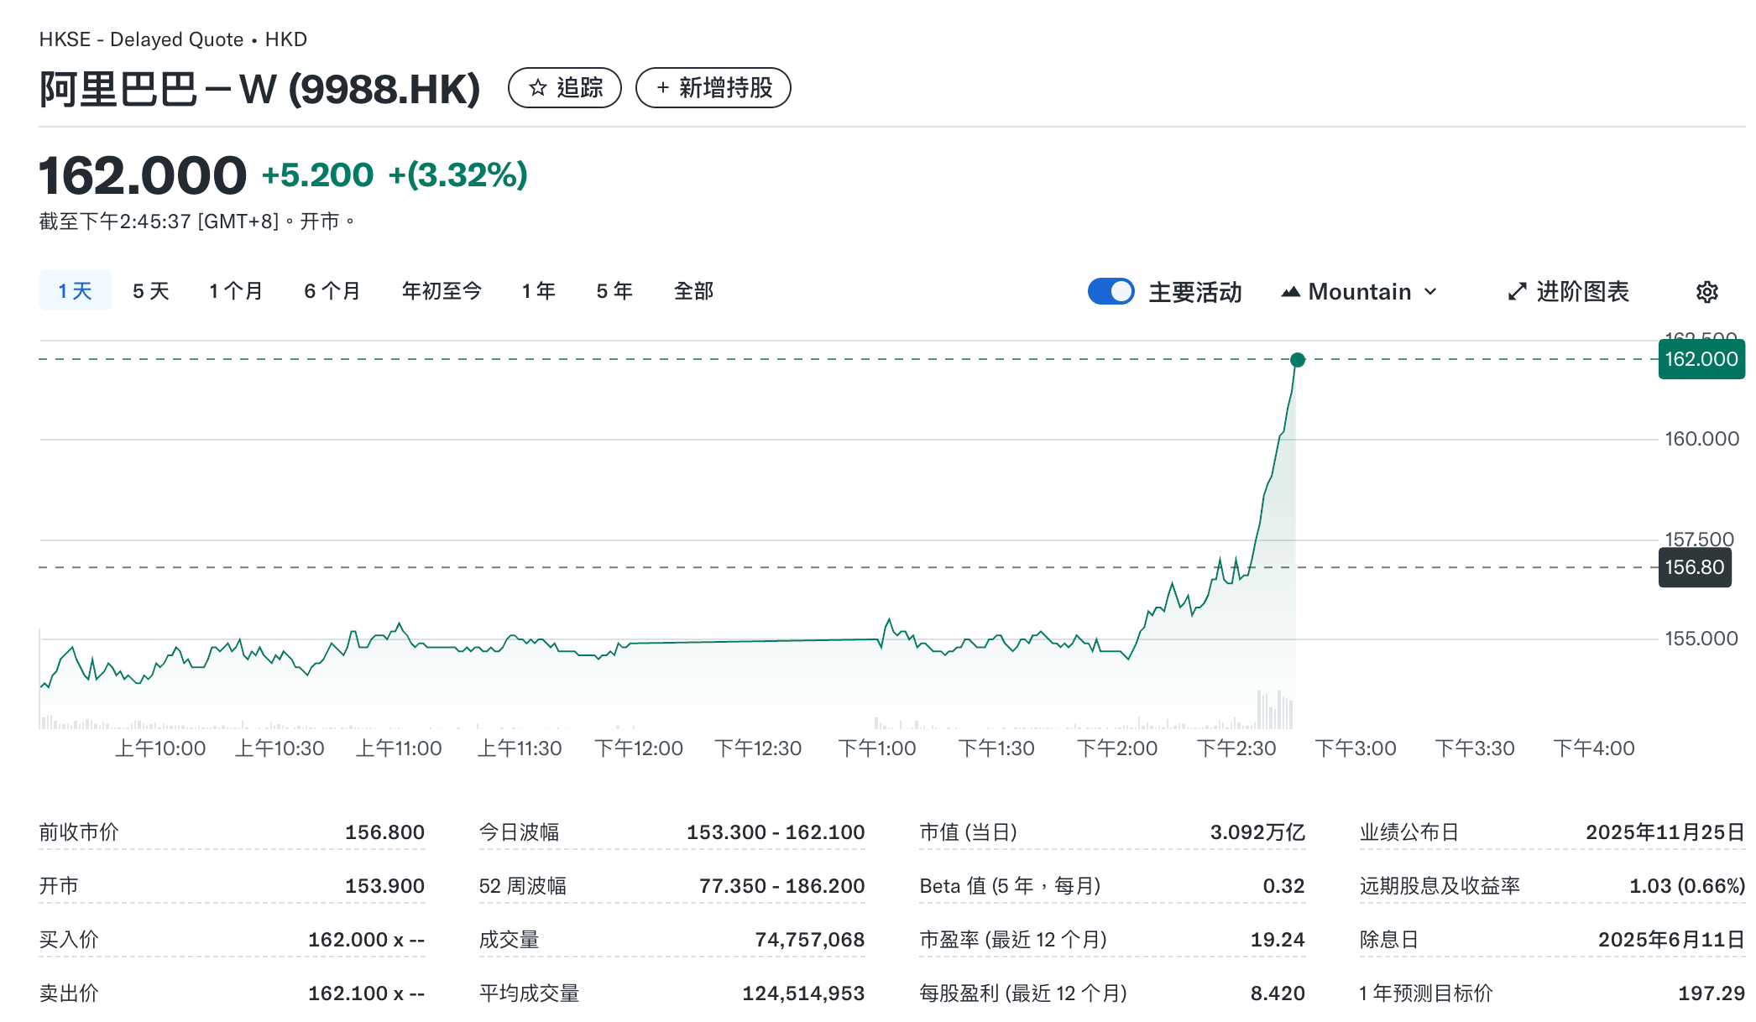The height and width of the screenshot is (1022, 1756).
Task: Click the expand arrows icon beside 进阶图表
Action: [x=1516, y=291]
